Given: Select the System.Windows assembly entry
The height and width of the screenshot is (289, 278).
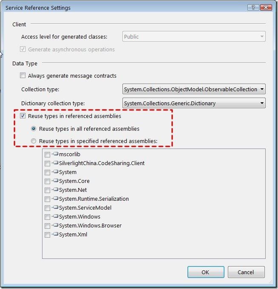Looking at the screenshot, I should click(x=79, y=216).
